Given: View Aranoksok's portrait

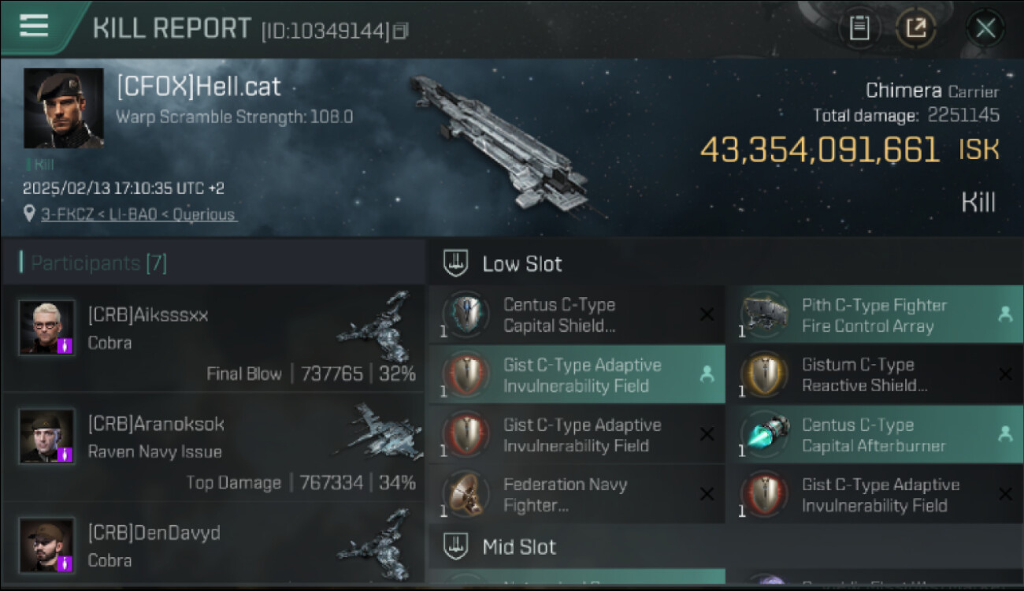Looking at the screenshot, I should 47,436.
